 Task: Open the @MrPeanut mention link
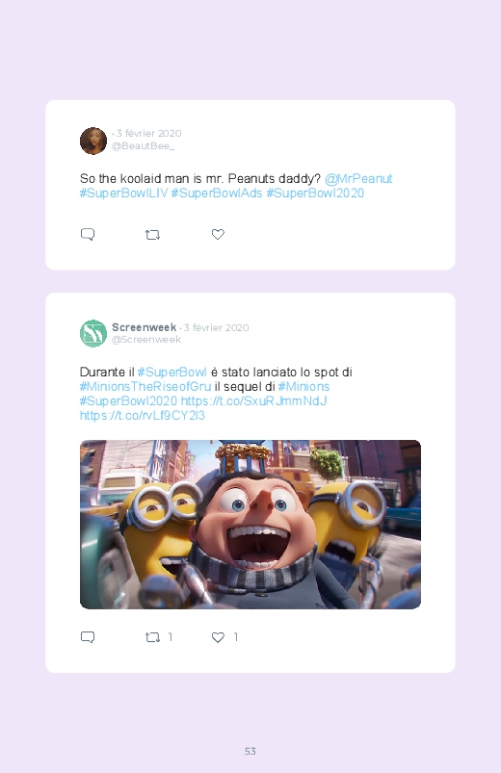[358, 178]
